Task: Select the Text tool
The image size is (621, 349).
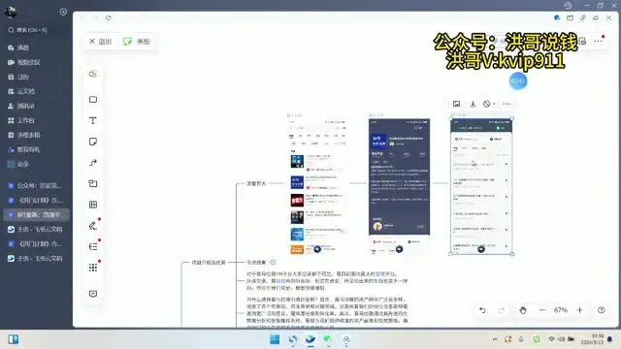Action: pos(93,120)
